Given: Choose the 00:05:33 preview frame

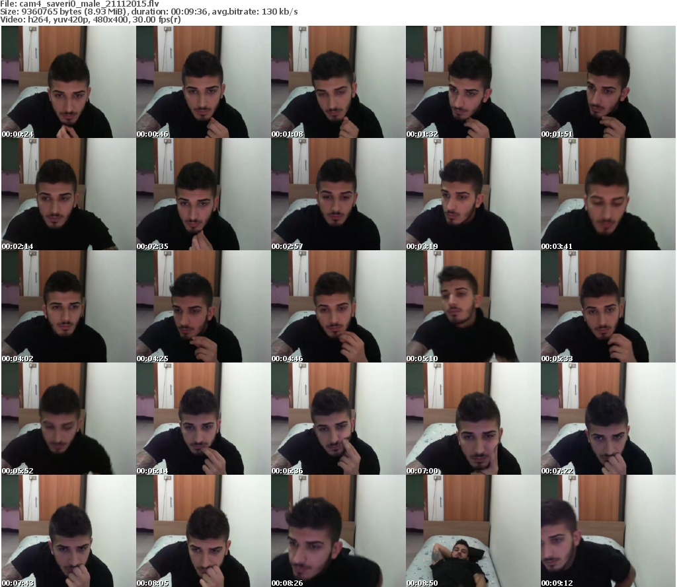Looking at the screenshot, I should click(x=608, y=306).
